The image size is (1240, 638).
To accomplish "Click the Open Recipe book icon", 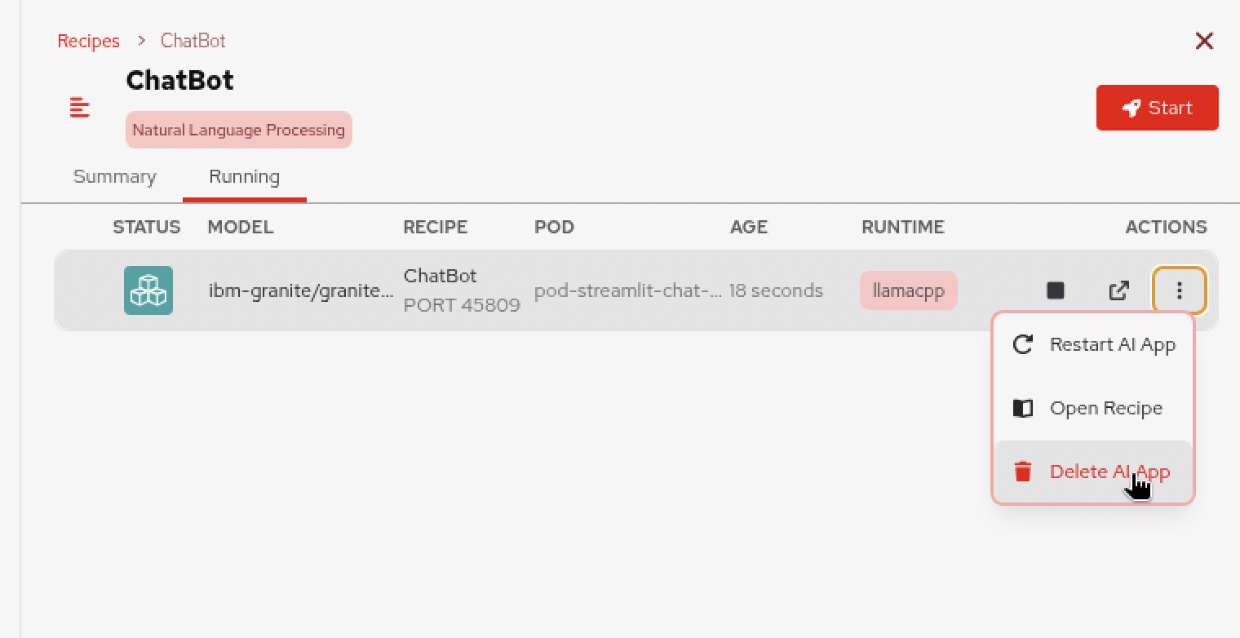I will click(x=1023, y=408).
